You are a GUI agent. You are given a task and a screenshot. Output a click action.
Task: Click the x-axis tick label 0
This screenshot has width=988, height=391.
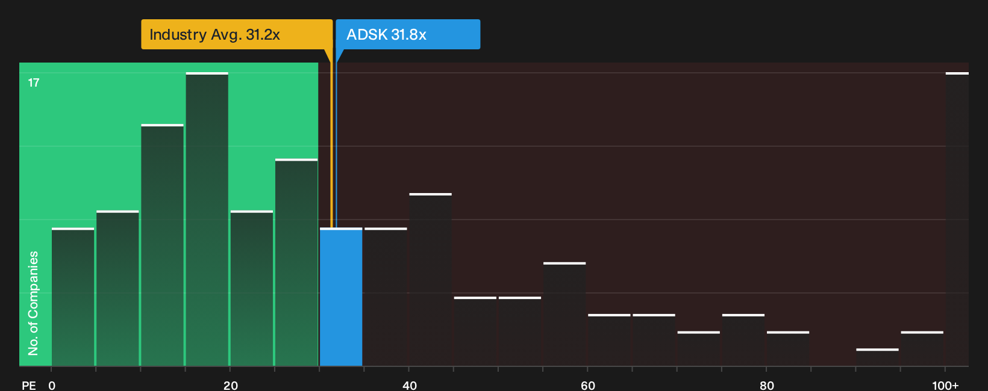coord(52,386)
